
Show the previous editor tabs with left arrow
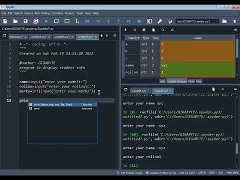click(x=101, y=35)
